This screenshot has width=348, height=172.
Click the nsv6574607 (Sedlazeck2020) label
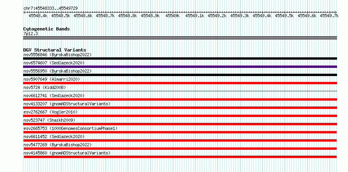coord(54,63)
